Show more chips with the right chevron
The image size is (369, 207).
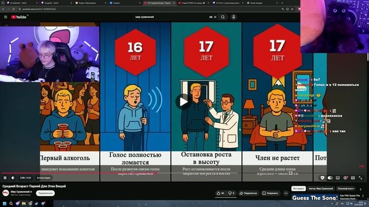360,189
